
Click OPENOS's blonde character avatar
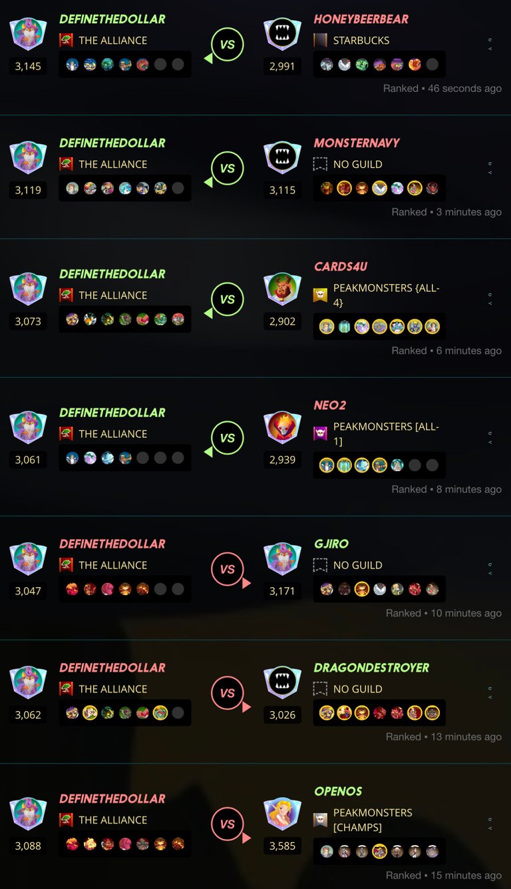pyautogui.click(x=282, y=814)
